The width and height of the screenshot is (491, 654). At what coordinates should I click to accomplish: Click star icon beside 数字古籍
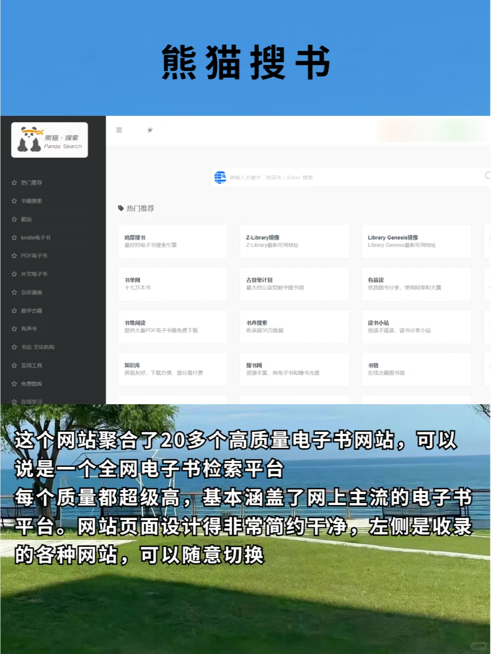pyautogui.click(x=14, y=311)
